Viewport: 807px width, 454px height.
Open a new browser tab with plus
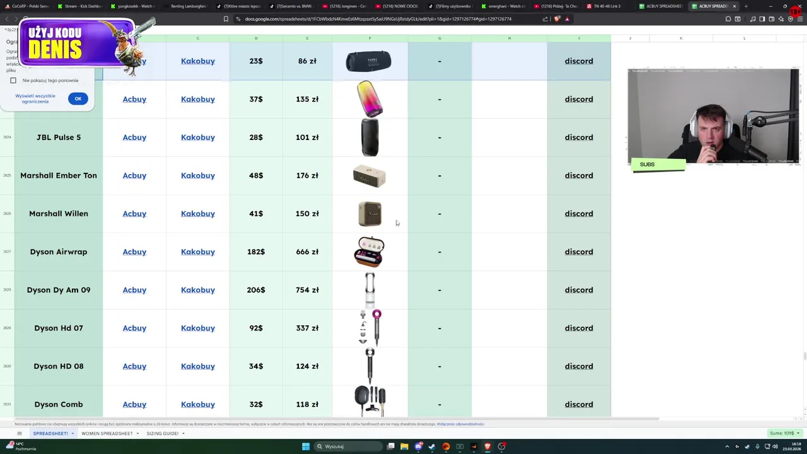pyautogui.click(x=746, y=6)
